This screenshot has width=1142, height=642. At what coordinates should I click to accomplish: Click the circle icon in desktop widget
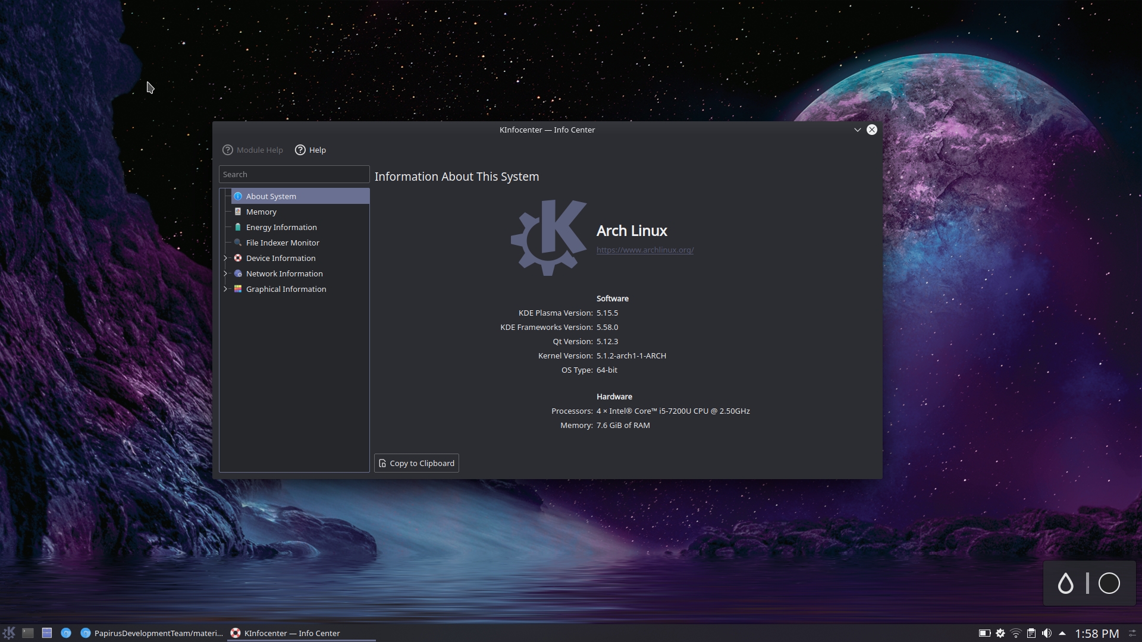click(x=1109, y=583)
